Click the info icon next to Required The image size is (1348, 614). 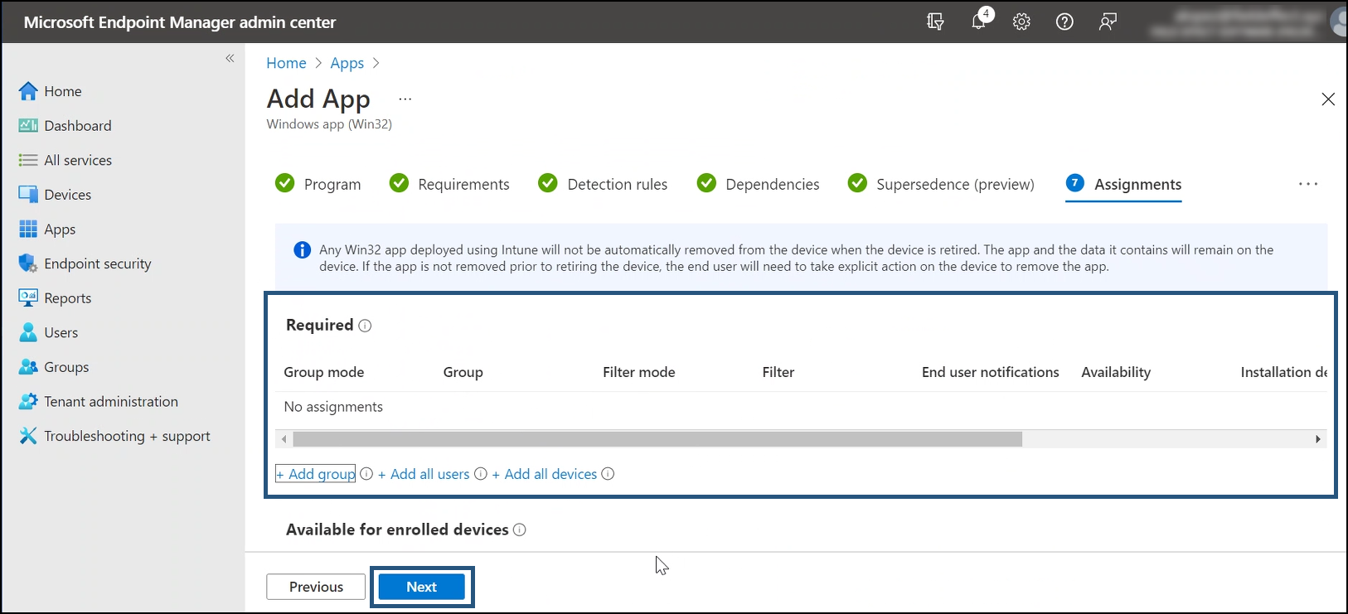[365, 326]
